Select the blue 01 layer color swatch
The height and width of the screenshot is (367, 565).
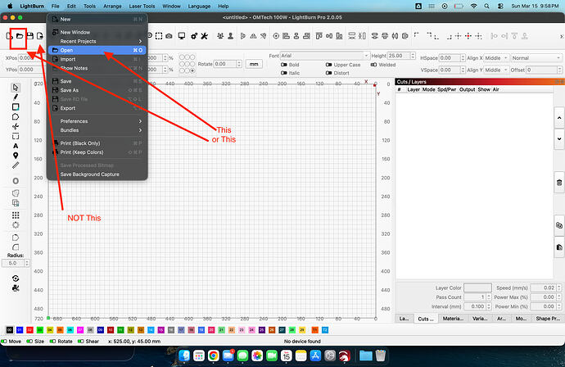point(20,330)
